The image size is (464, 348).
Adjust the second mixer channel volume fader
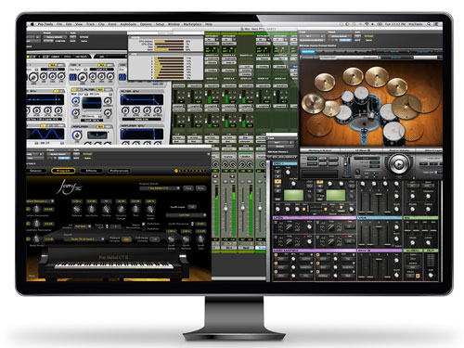226,209
